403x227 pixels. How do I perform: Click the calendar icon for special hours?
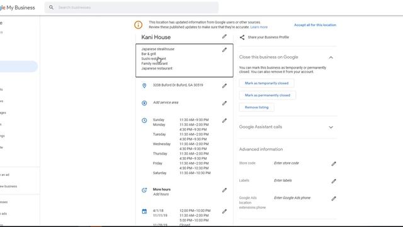pyautogui.click(x=144, y=211)
